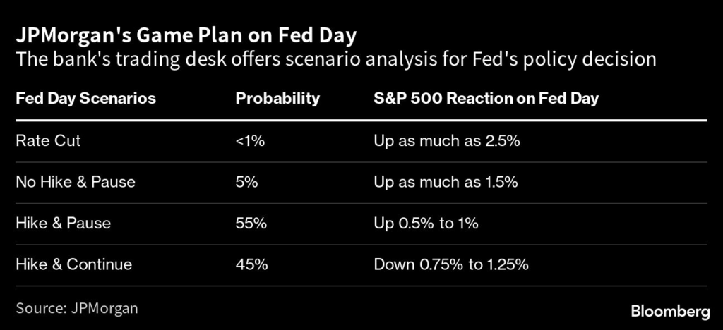
Task: Select the 55% probability value
Action: [x=251, y=224]
